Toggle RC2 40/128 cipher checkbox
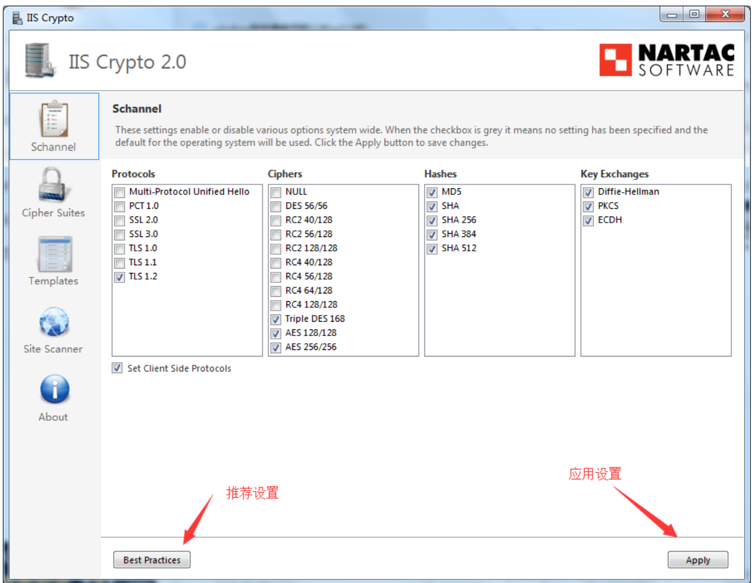 [275, 221]
